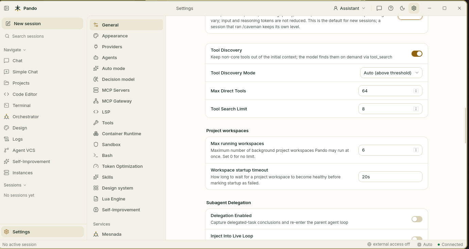Viewport: 469px width, 249px height.
Task: Disable the Tool Discovery toggle
Action: point(417,54)
